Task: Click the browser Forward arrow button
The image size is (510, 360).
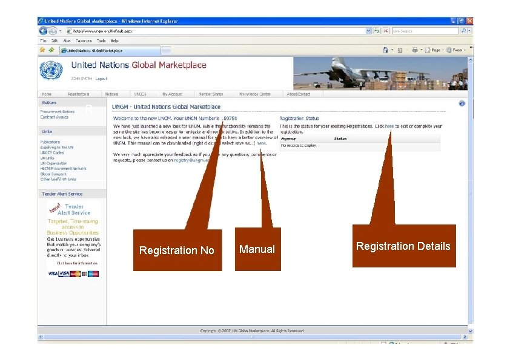Action: click(53, 31)
